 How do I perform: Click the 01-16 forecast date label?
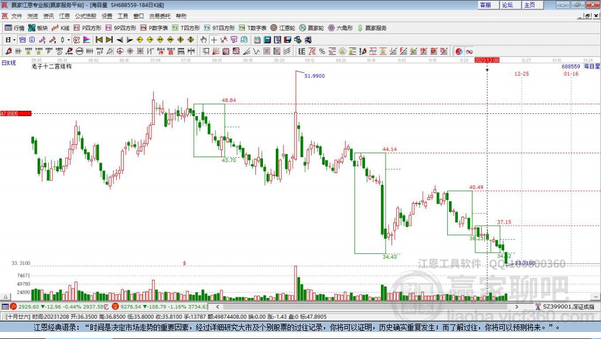tap(571, 73)
